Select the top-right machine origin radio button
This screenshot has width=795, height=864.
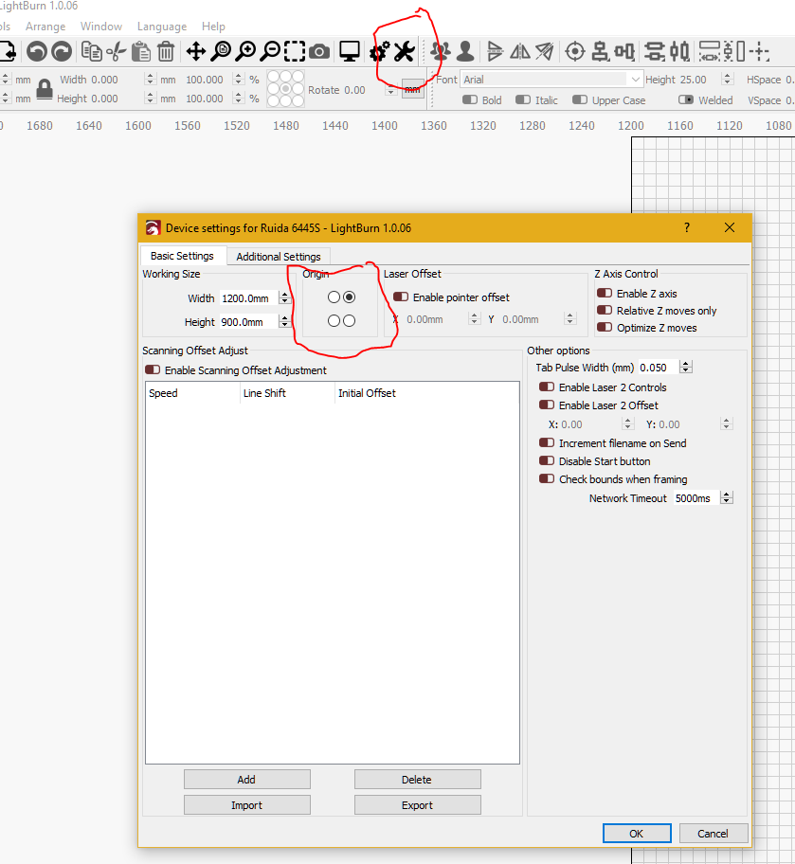(x=350, y=297)
